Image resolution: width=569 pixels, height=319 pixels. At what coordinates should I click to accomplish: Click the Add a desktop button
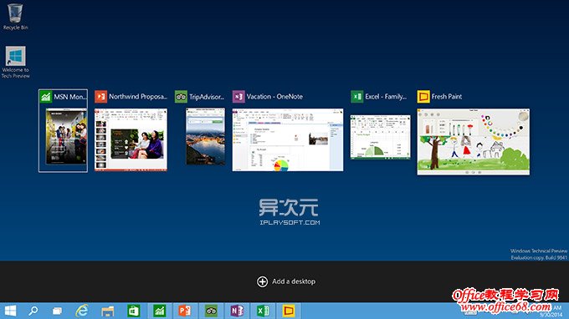point(286,281)
